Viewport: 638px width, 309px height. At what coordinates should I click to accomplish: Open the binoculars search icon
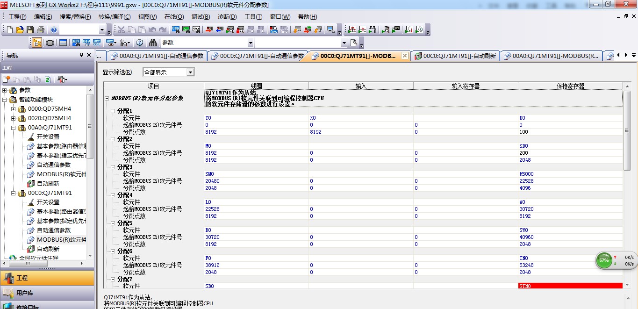point(153,43)
